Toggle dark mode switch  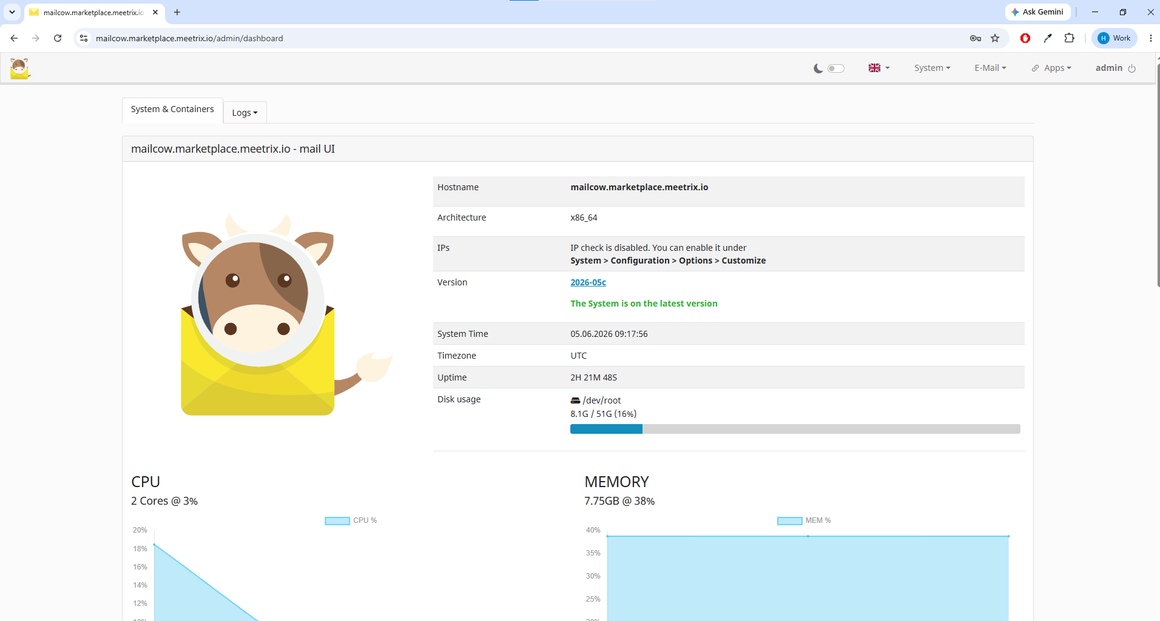pyautogui.click(x=836, y=68)
